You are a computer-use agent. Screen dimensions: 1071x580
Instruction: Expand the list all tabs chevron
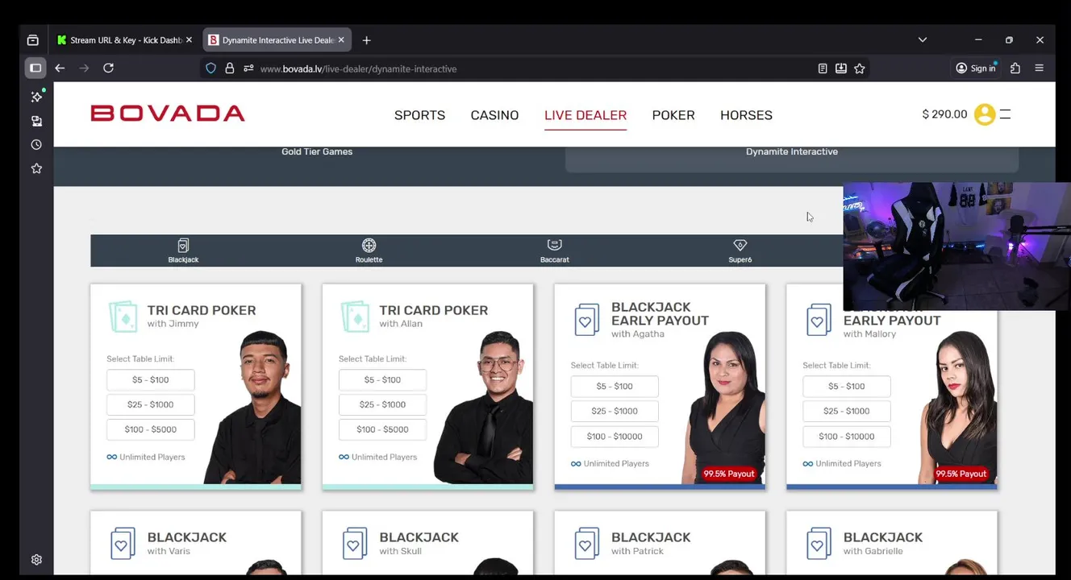[x=923, y=40]
